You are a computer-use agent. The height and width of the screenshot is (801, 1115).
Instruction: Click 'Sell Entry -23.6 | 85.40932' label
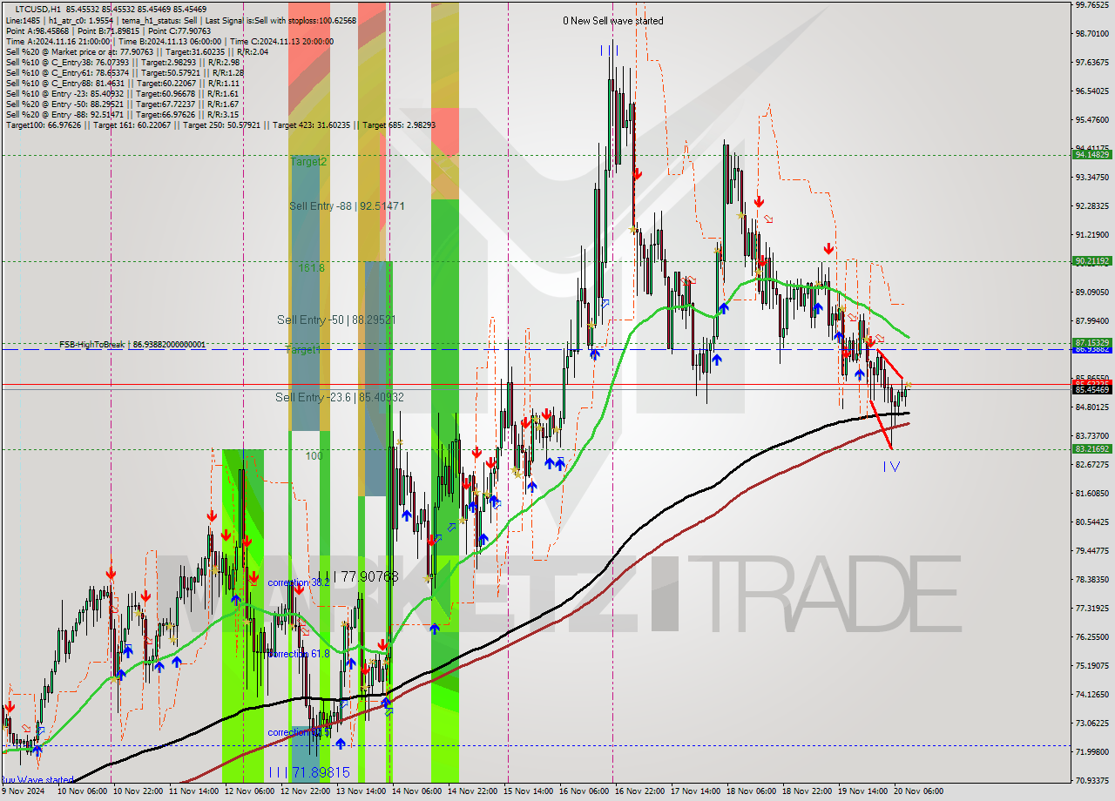[340, 398]
